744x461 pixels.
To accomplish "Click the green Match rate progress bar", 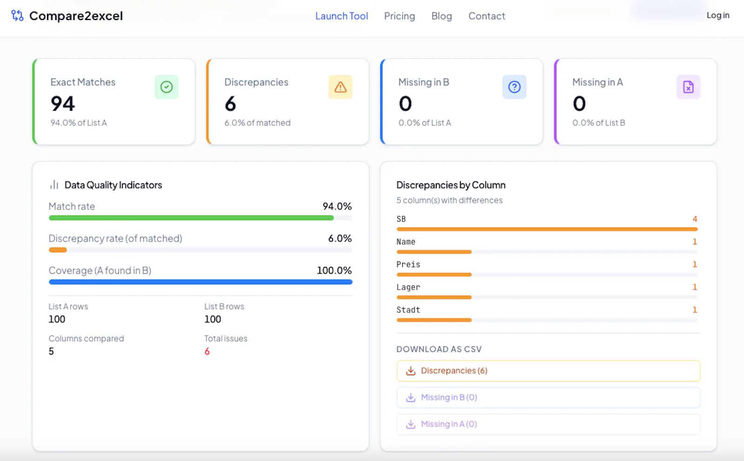I will [x=191, y=218].
